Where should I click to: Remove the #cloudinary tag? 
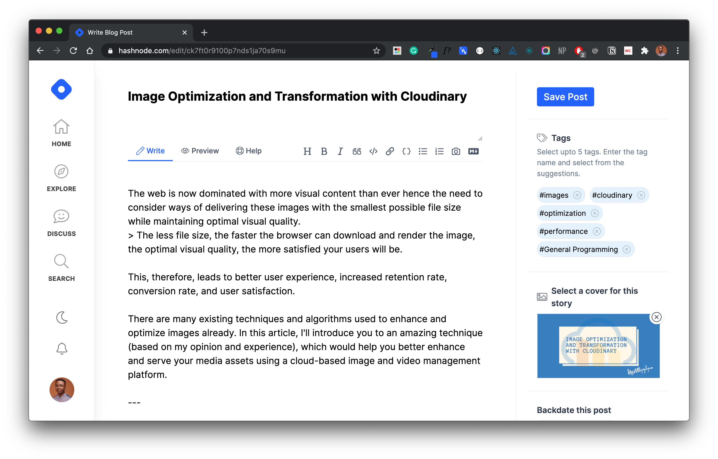pyautogui.click(x=641, y=195)
